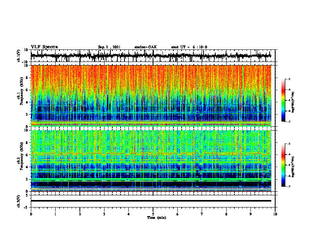Click the '4' kHz tick of ch.1 spectrogram

(x=27, y=102)
